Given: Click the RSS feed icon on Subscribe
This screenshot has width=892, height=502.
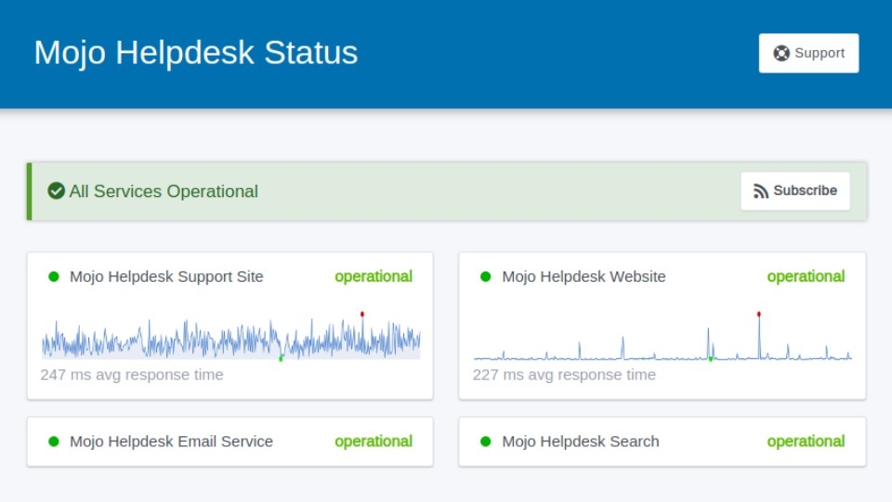Looking at the screenshot, I should 761,191.
